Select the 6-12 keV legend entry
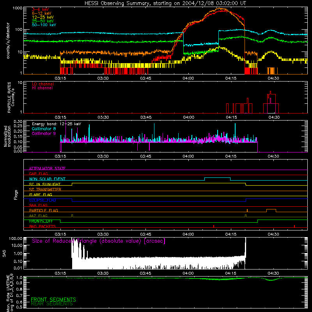The image size is (312, 312). 42,13
